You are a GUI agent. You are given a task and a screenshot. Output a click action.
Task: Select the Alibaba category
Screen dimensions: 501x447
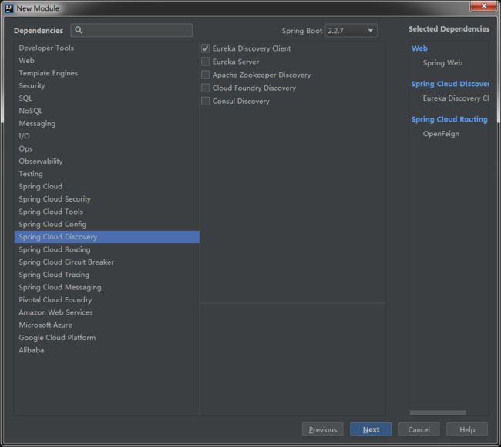point(106,350)
